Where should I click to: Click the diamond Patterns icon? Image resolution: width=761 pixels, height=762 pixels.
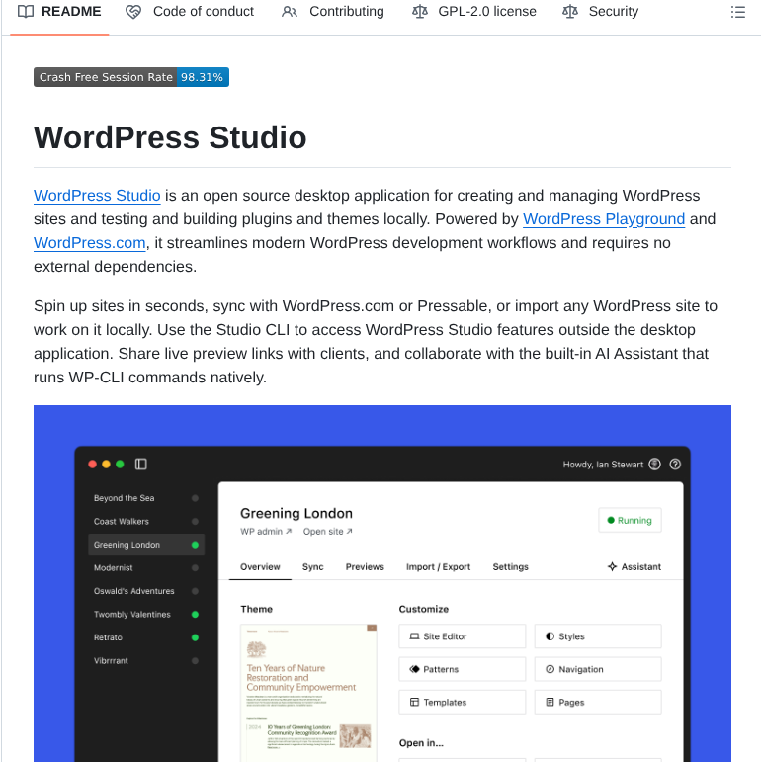pyautogui.click(x=414, y=669)
